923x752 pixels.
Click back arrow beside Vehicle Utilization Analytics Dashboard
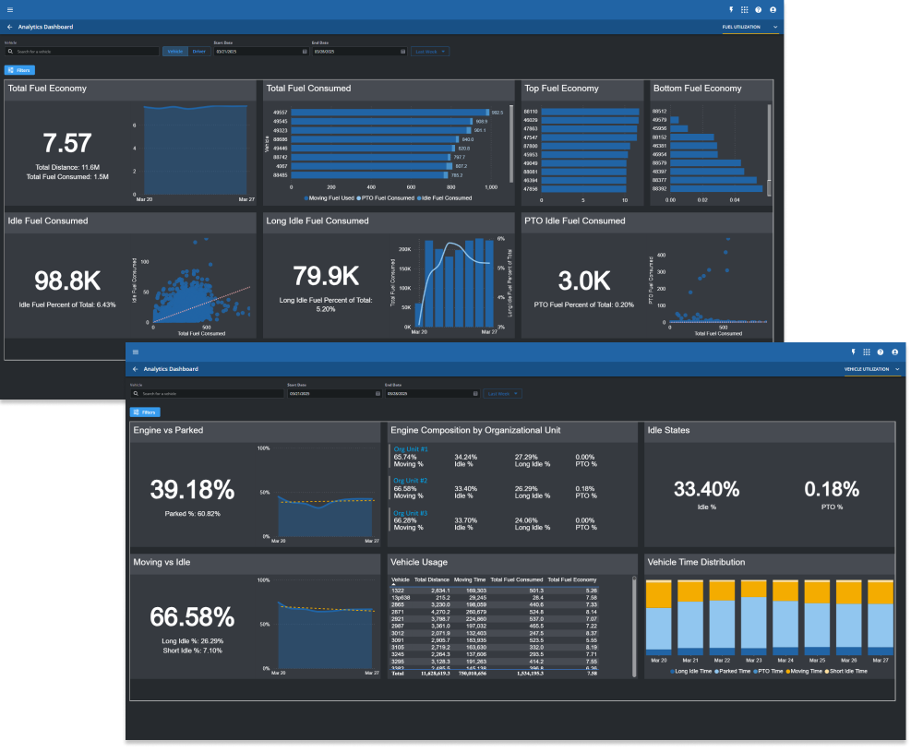[x=136, y=369]
